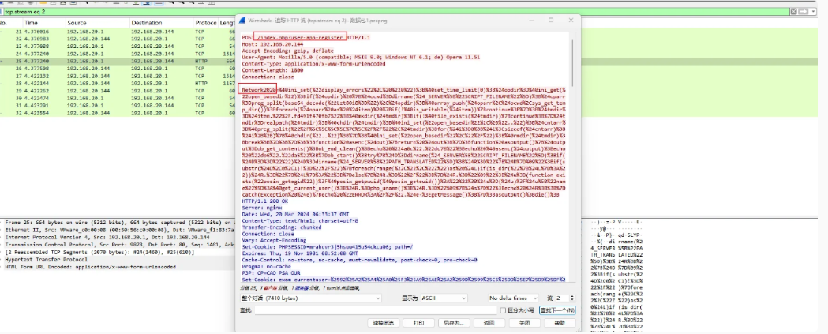828x334 pixels.
Task: Click the Help (帮助) button
Action: [559, 323]
